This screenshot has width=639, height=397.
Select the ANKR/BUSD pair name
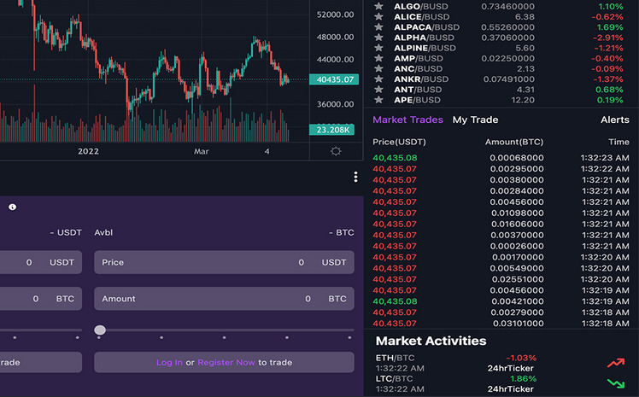click(421, 79)
